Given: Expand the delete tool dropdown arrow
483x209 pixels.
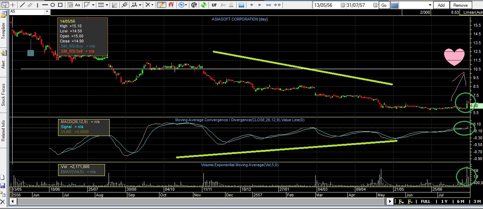Looking at the screenshot, I should (x=153, y=5).
